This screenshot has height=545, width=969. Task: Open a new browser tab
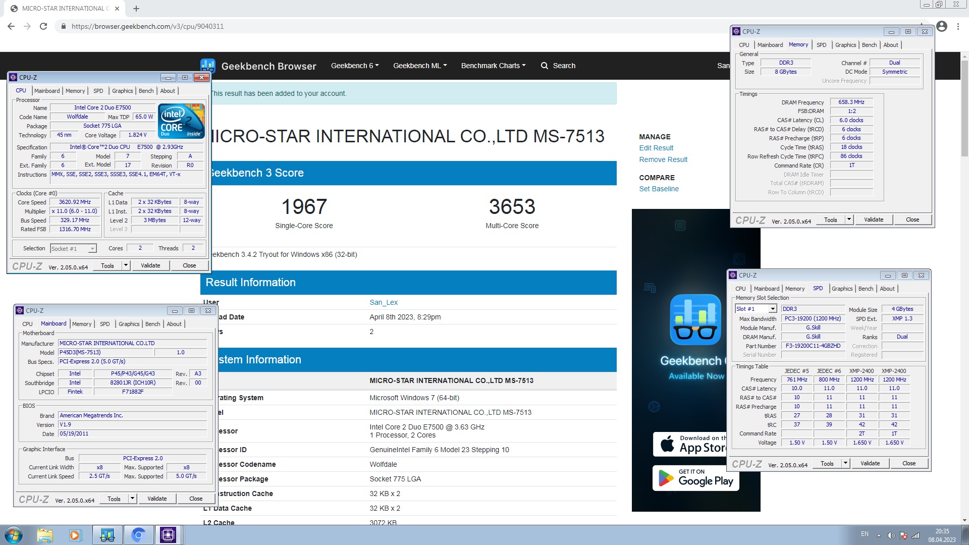(136, 9)
